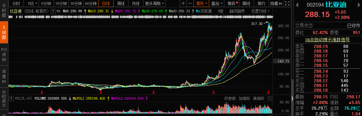
Task: Switch to 60分钟 period
Action: (91, 3)
